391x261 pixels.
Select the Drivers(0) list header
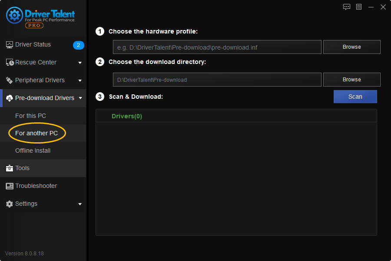click(127, 117)
